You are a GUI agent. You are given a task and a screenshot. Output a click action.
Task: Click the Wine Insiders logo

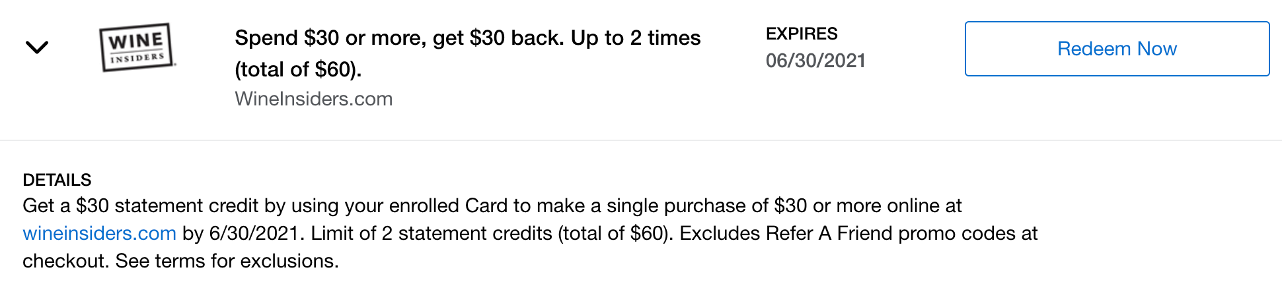[x=137, y=47]
